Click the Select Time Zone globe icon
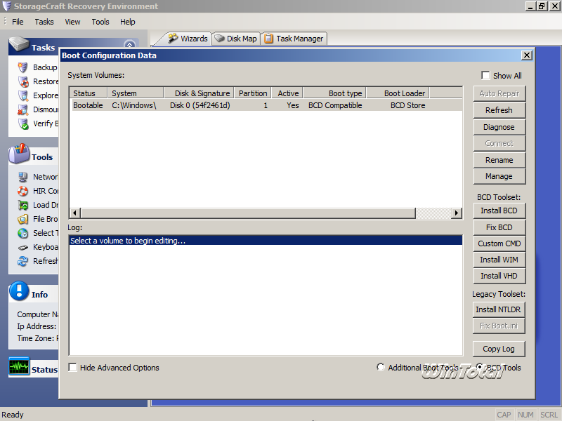This screenshot has width=562, height=421. click(23, 233)
